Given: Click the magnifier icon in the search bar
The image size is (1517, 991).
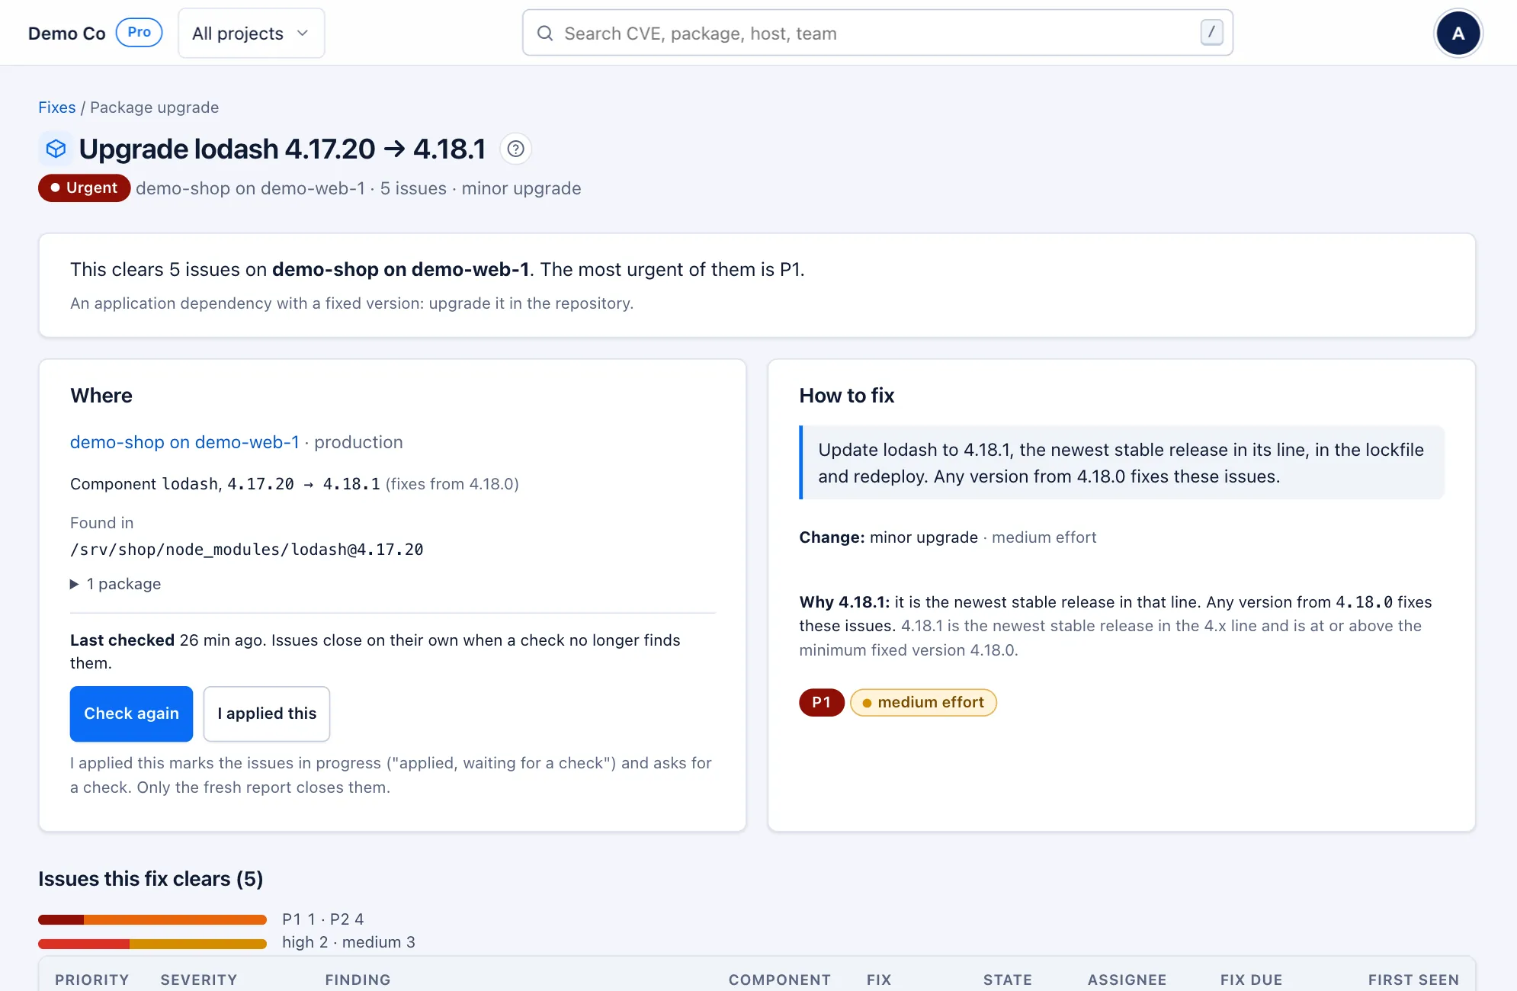Looking at the screenshot, I should [545, 33].
